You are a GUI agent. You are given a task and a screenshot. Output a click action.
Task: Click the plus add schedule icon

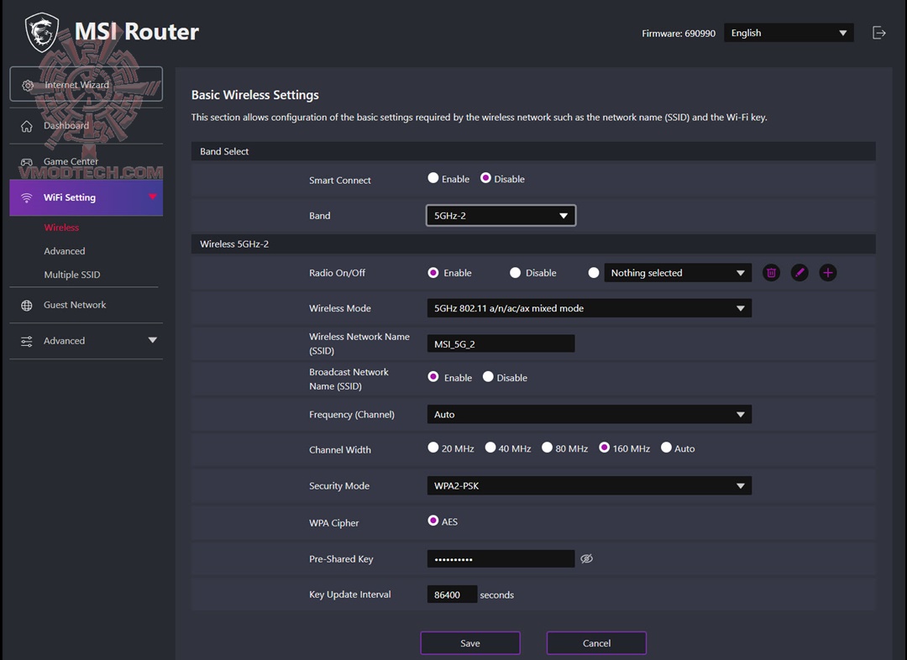click(828, 272)
